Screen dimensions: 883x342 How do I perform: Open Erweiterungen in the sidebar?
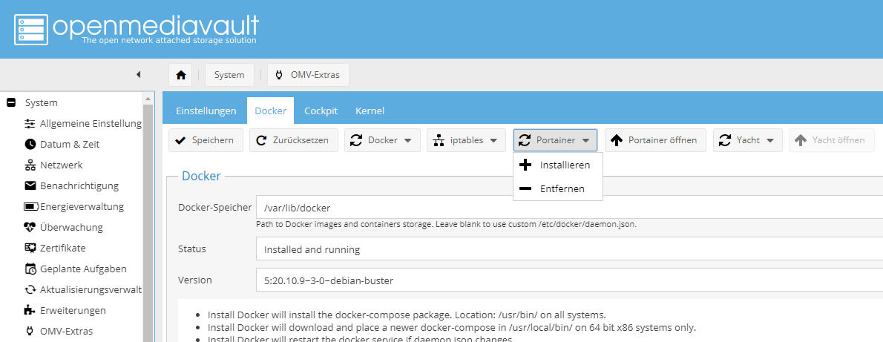73,310
